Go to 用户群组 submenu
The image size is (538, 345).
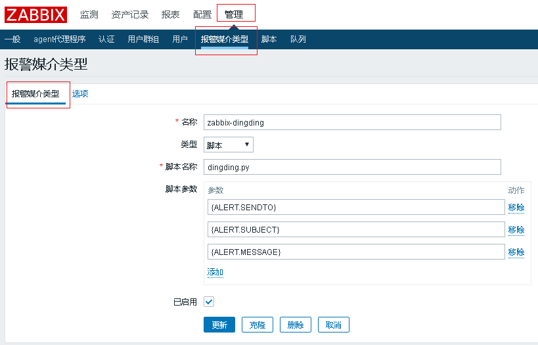coord(143,39)
